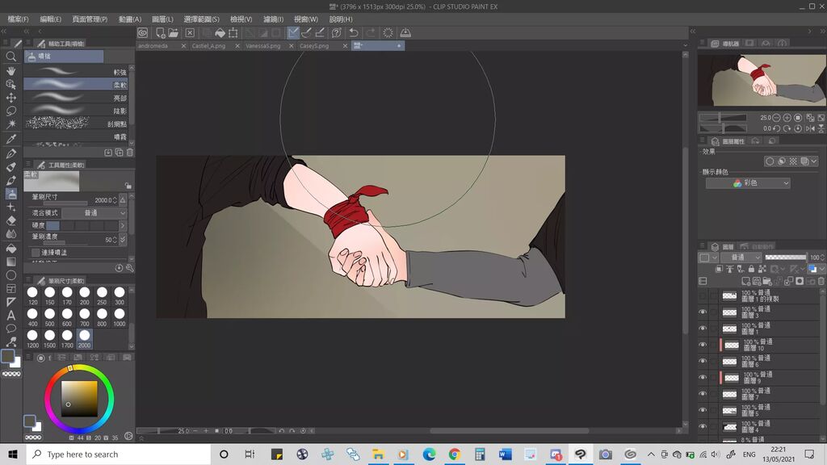Click the Figure ellipse tool icon
Image resolution: width=827 pixels, height=465 pixels.
(10, 275)
